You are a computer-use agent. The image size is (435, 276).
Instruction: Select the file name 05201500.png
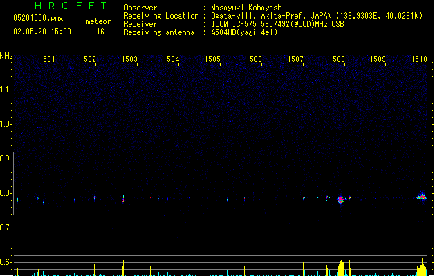[x=38, y=18]
